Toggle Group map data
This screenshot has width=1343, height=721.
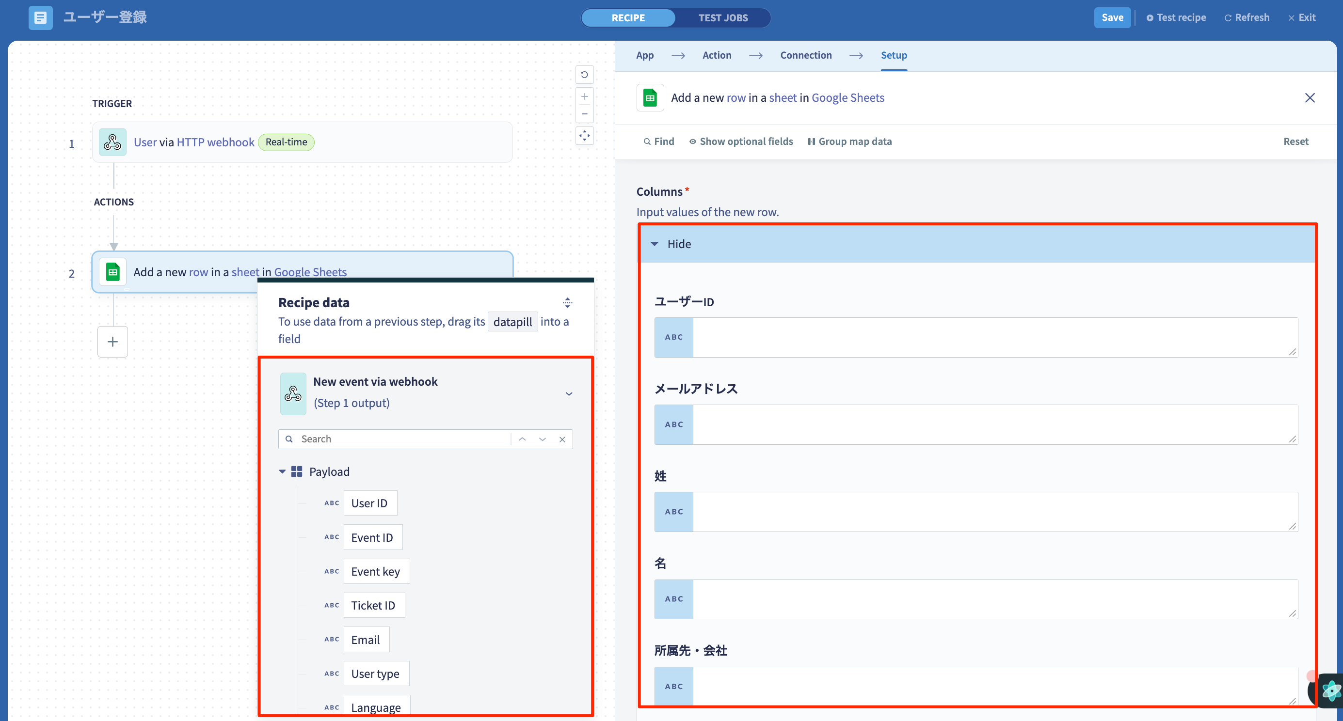850,141
